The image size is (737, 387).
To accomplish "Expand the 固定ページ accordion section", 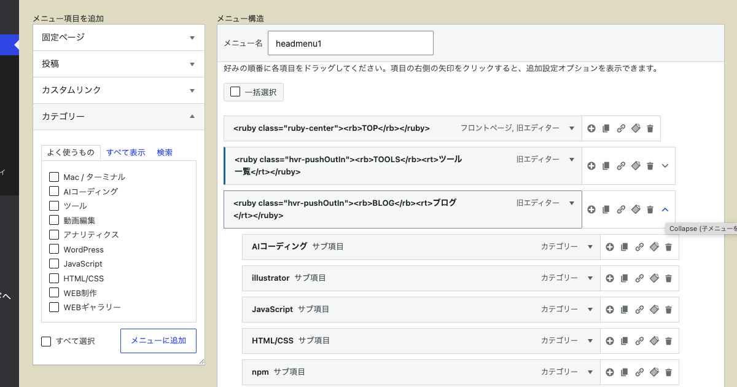I will click(x=119, y=37).
